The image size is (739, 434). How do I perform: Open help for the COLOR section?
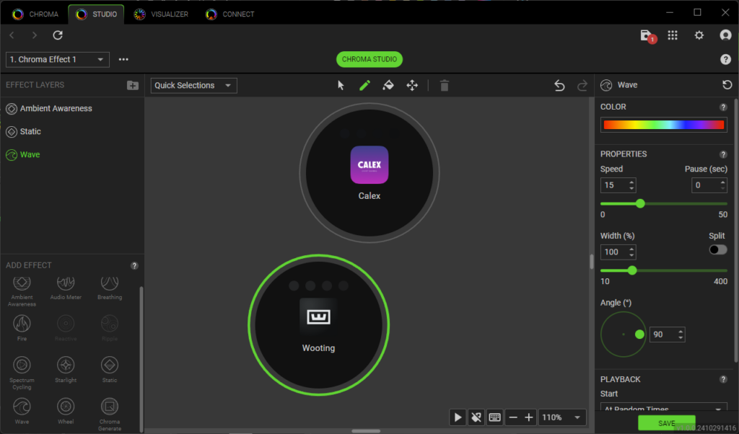(x=723, y=107)
